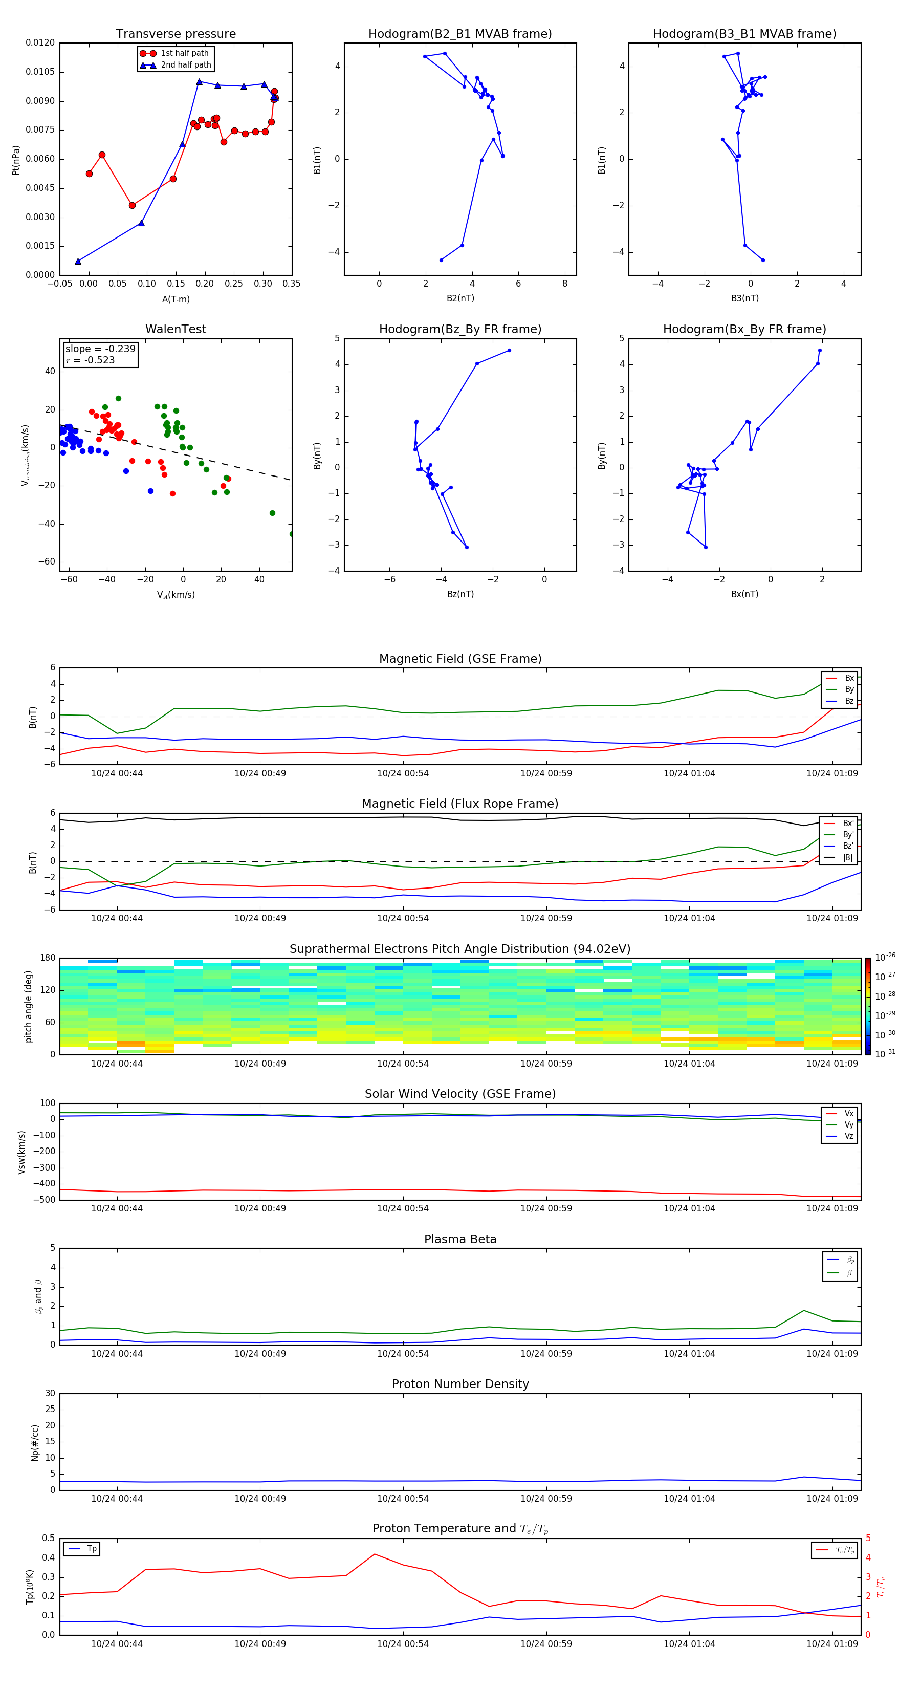Select "Bz'" in the Flux Rope legend
The image size is (921, 1689).
[839, 846]
